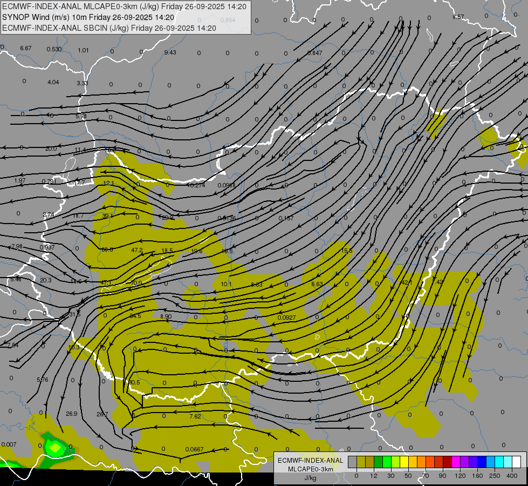528x486 pixels.
Task: Click the map value 70.9
Action: coord(136,283)
